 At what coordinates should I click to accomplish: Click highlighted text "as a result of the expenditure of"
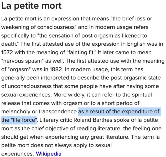[x=119, y=112]
